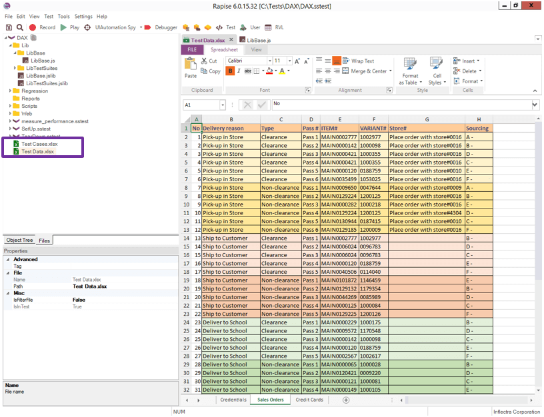
Task: Open the Font dialog launcher
Action: [308, 90]
